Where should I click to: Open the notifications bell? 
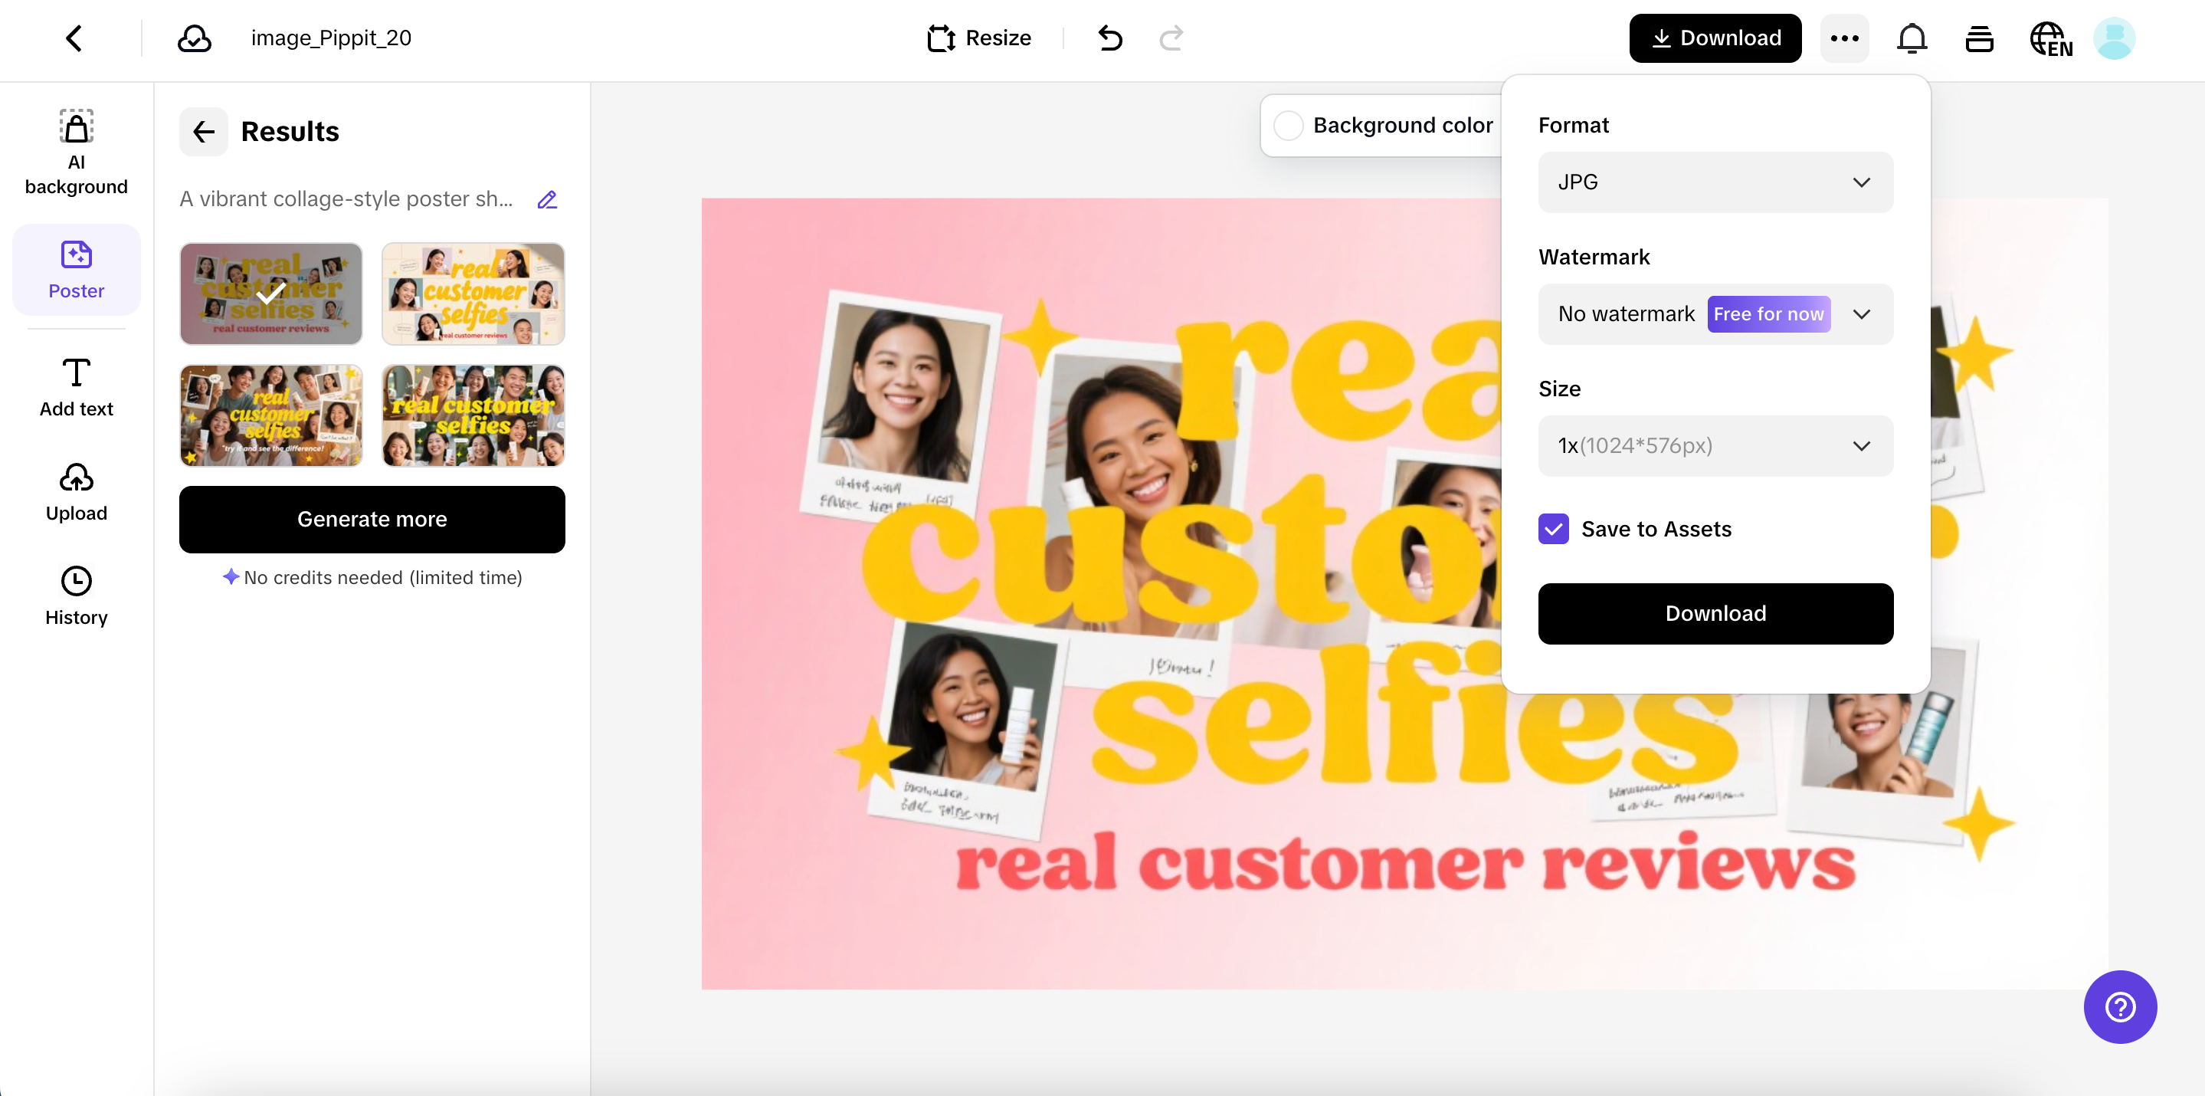click(x=1912, y=38)
